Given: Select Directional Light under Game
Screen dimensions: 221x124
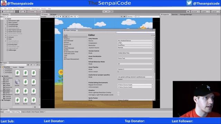Looking at the screenshot, I should (14, 21).
